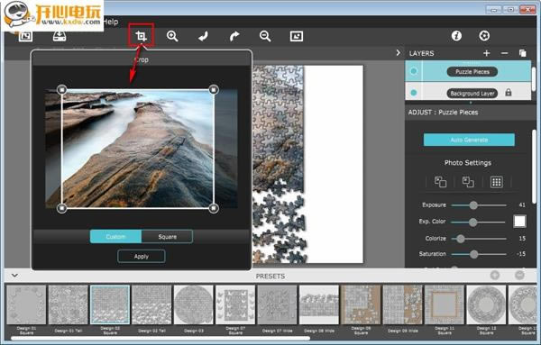Click the Apply crop button
The image size is (541, 345).
pyautogui.click(x=142, y=257)
